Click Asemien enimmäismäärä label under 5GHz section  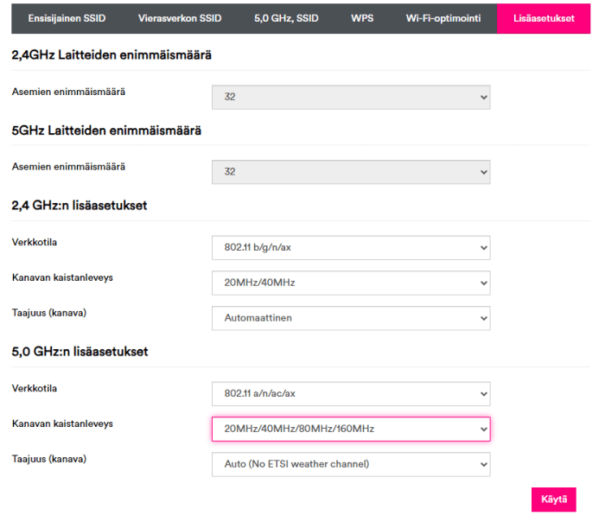[68, 167]
